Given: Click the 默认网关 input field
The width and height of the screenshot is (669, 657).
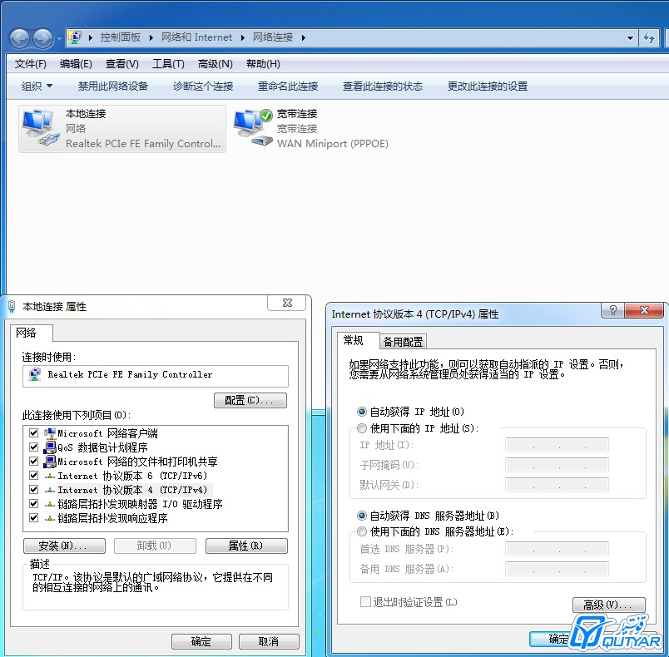Looking at the screenshot, I should coord(557,485).
